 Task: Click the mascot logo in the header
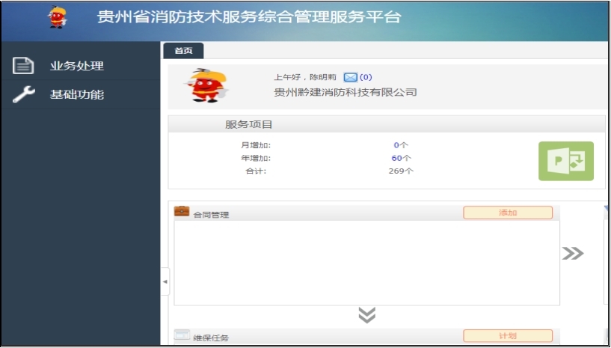57,16
